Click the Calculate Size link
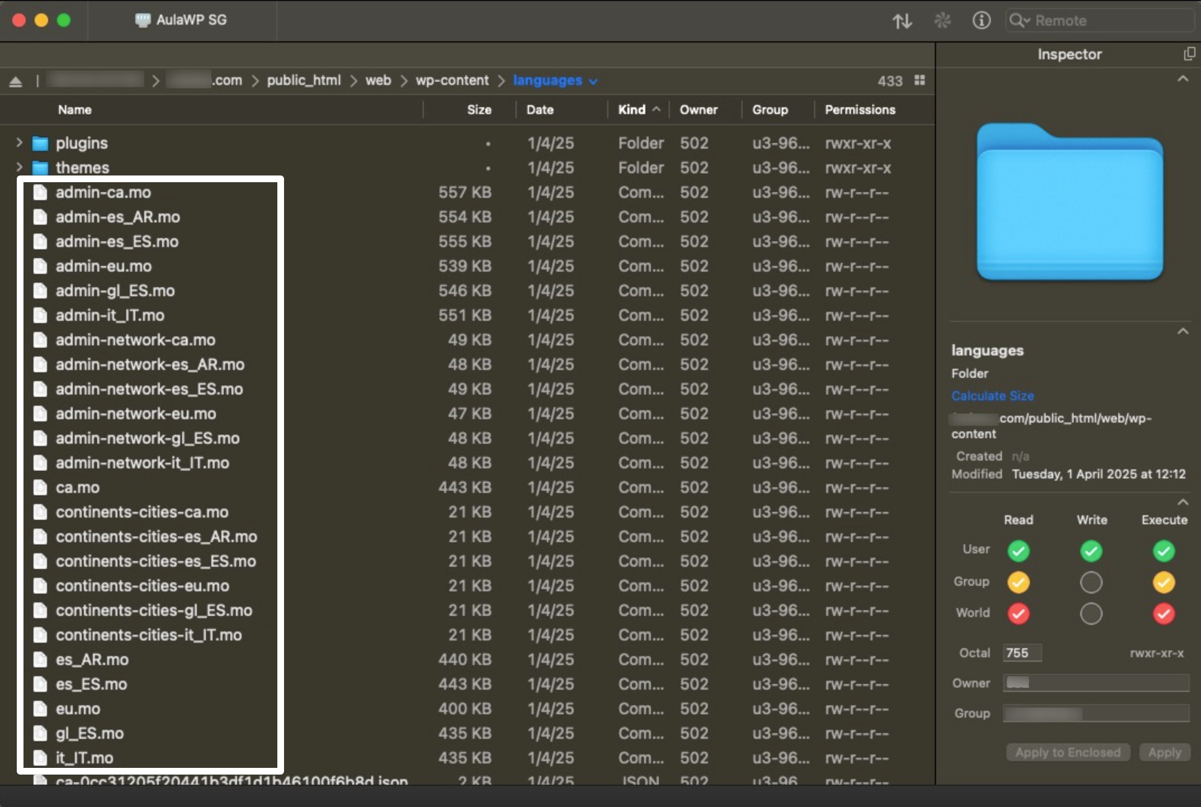The height and width of the screenshot is (807, 1201). (992, 396)
